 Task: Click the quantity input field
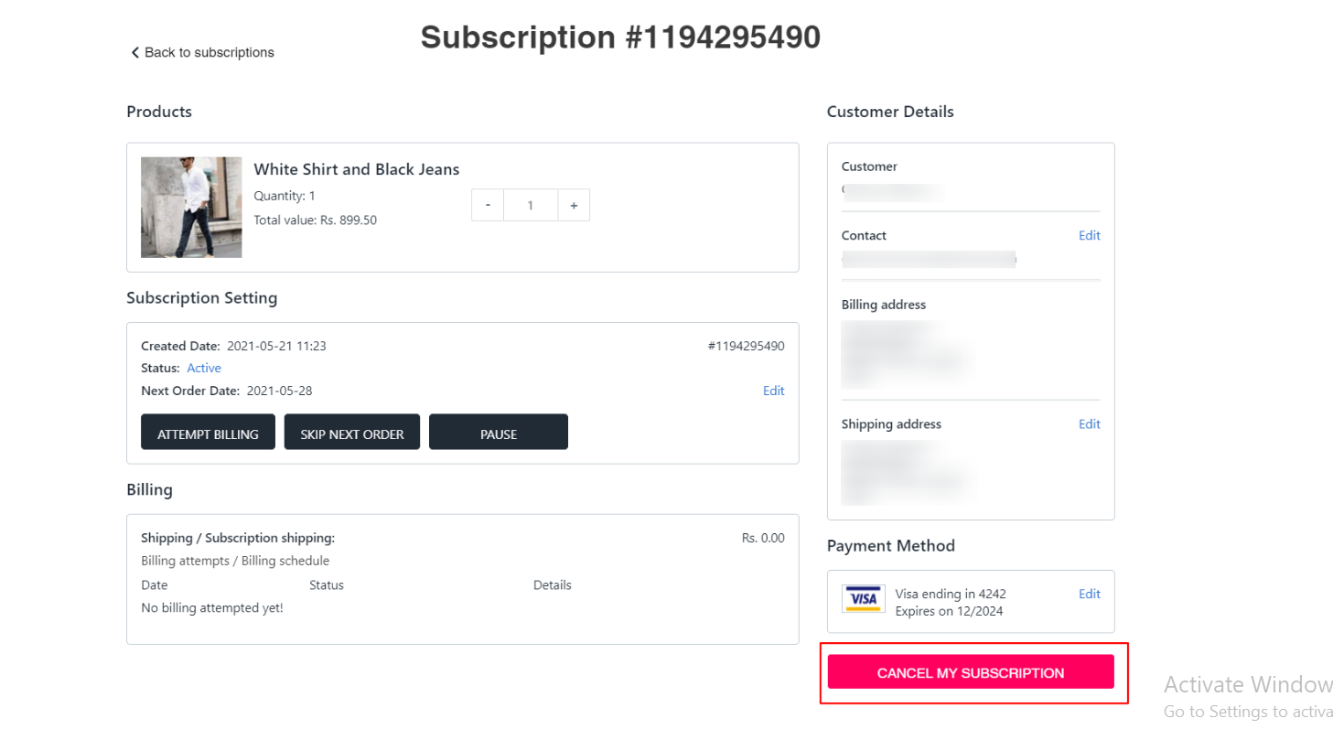[531, 206]
